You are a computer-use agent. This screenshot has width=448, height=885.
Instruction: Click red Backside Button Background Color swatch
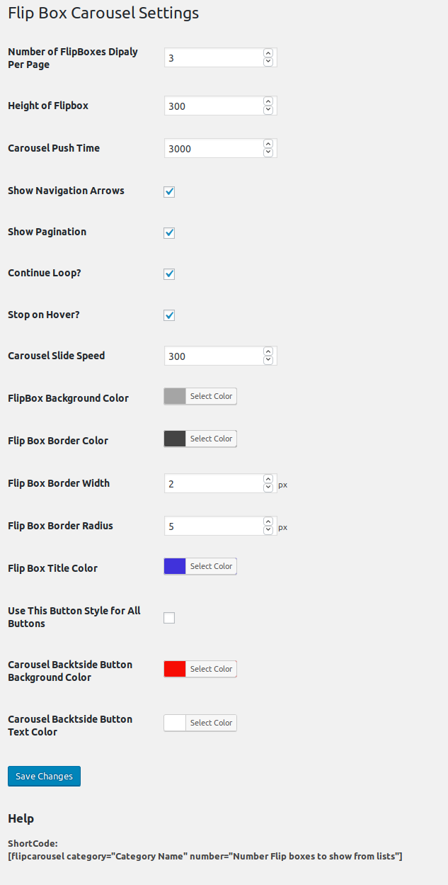175,669
